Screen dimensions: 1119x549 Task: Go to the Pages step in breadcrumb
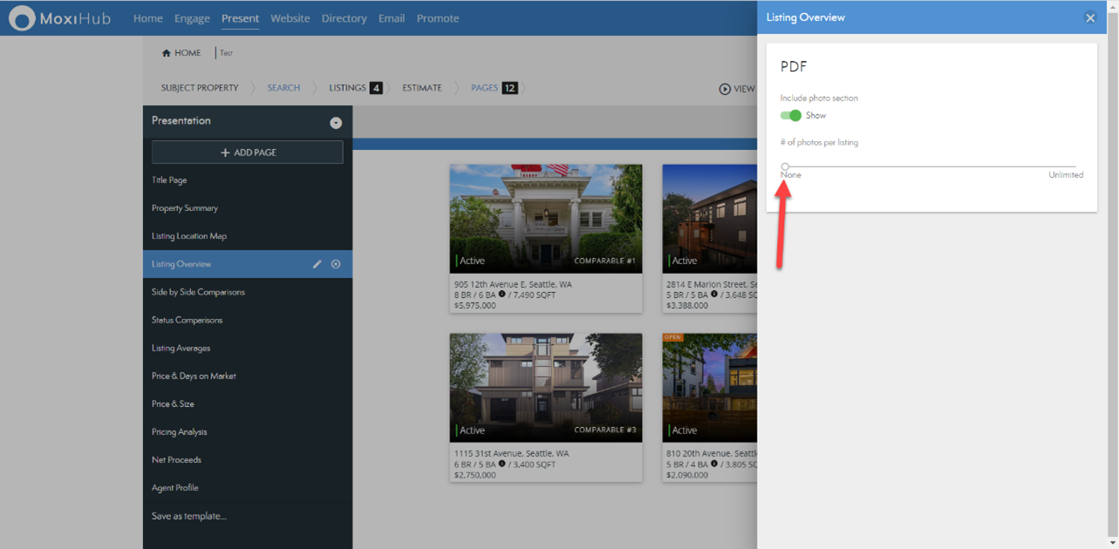click(485, 88)
